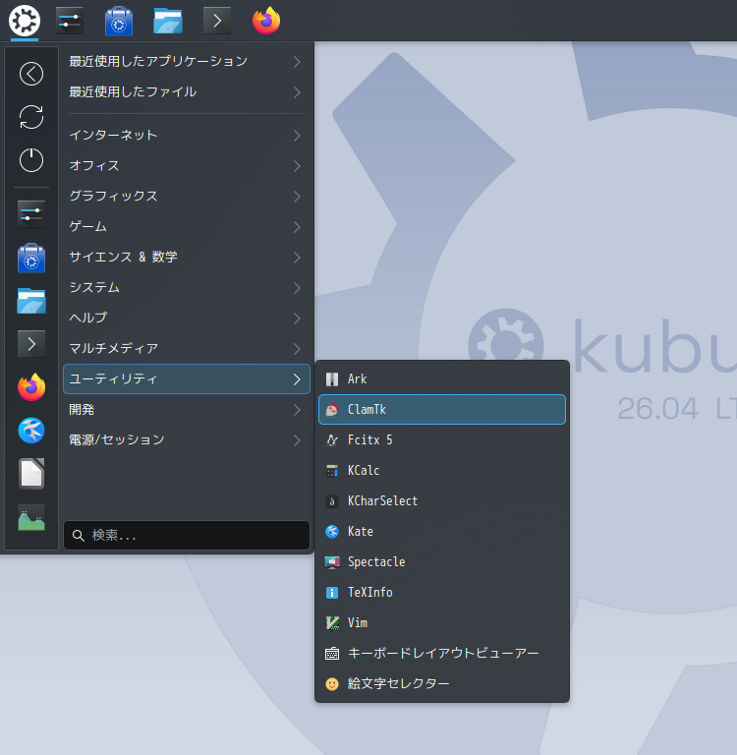Click the TeXInfo blue info icon

click(x=332, y=593)
